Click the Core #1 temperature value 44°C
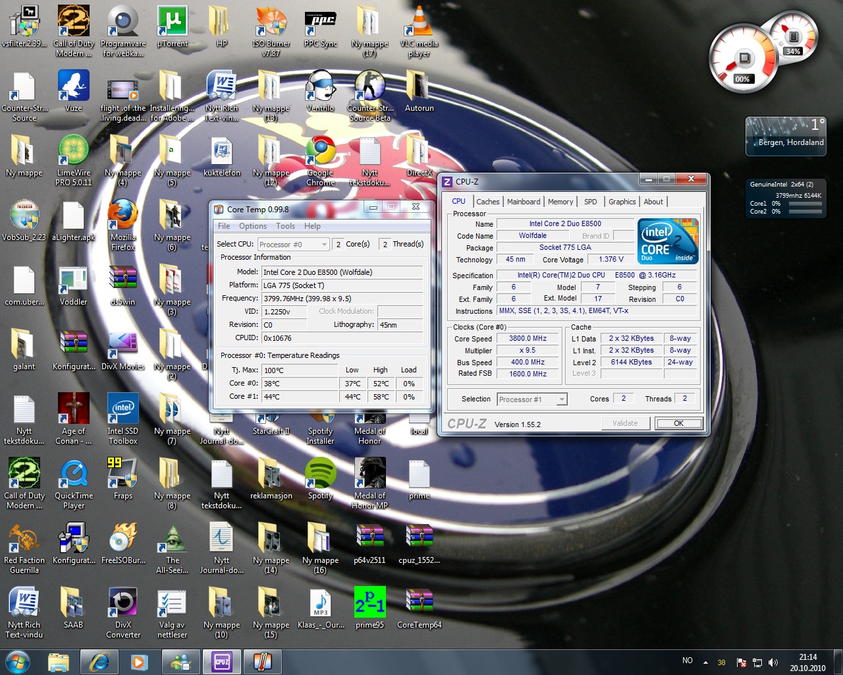This screenshot has height=675, width=843. (x=300, y=397)
